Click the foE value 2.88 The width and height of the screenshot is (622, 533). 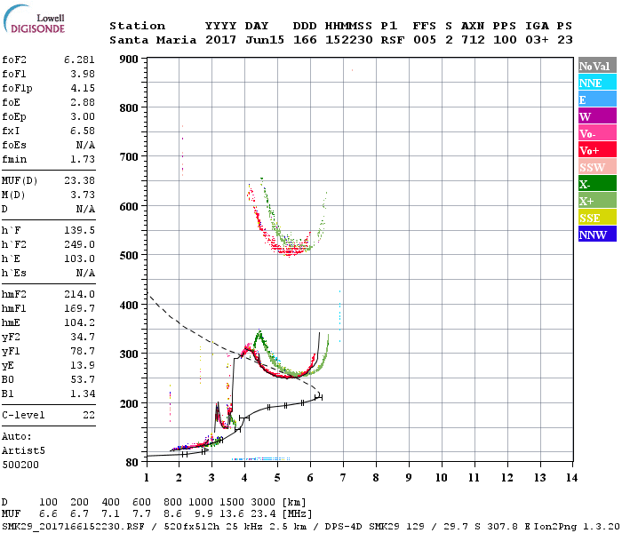83,103
